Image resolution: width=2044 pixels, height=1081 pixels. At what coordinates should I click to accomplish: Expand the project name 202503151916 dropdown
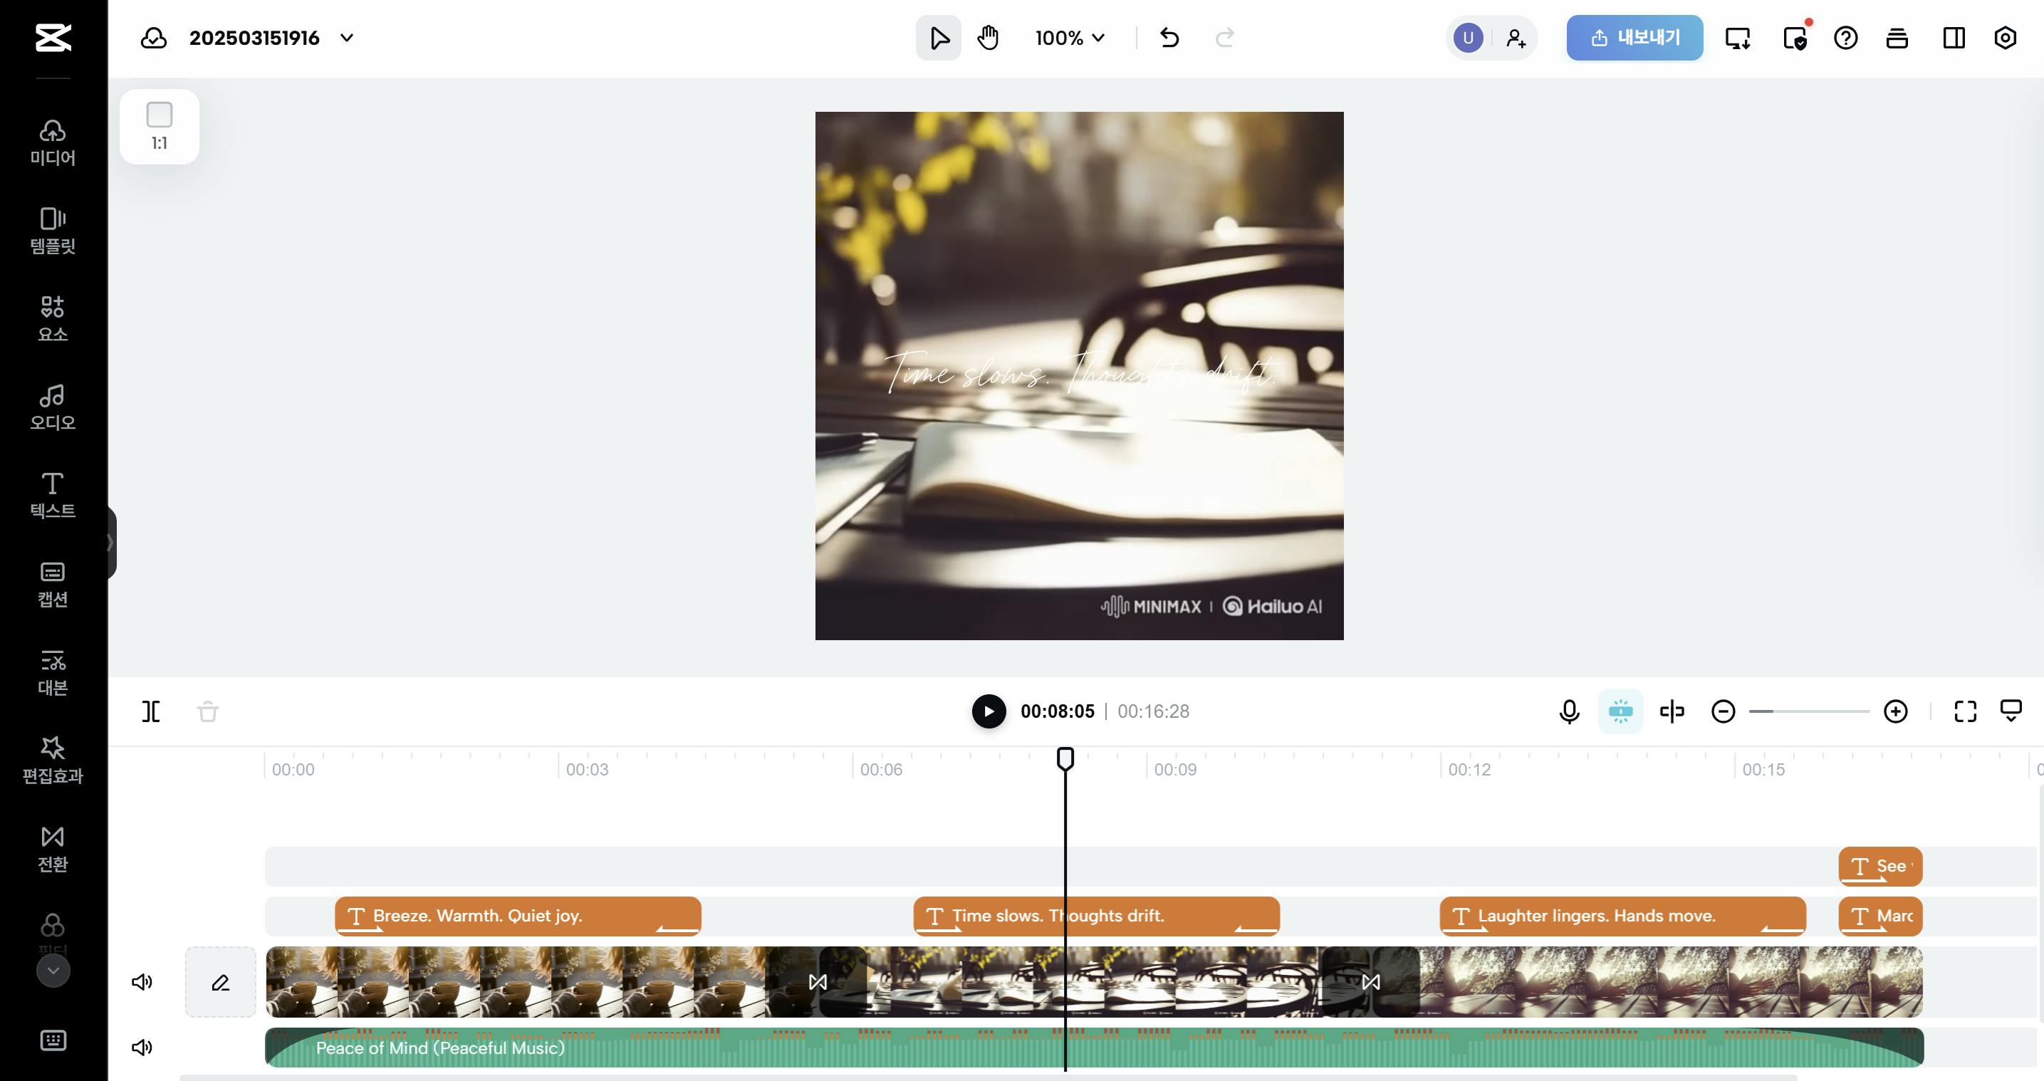(x=347, y=37)
